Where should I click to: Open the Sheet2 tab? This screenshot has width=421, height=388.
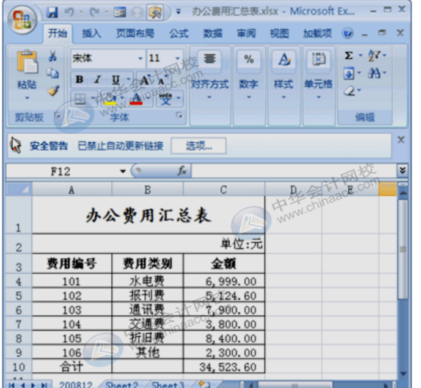122,384
